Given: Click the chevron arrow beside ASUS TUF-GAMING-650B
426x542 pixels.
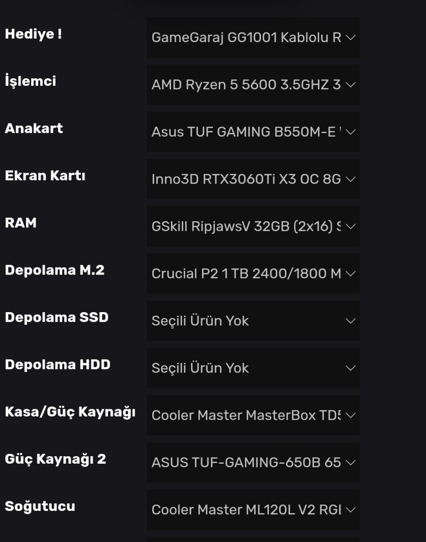Looking at the screenshot, I should pyautogui.click(x=351, y=462).
